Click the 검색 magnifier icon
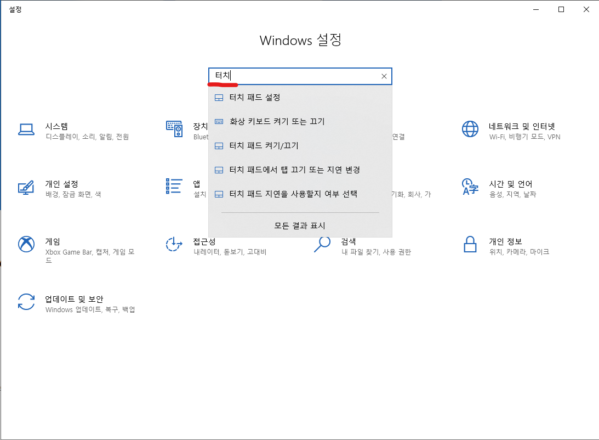 322,244
